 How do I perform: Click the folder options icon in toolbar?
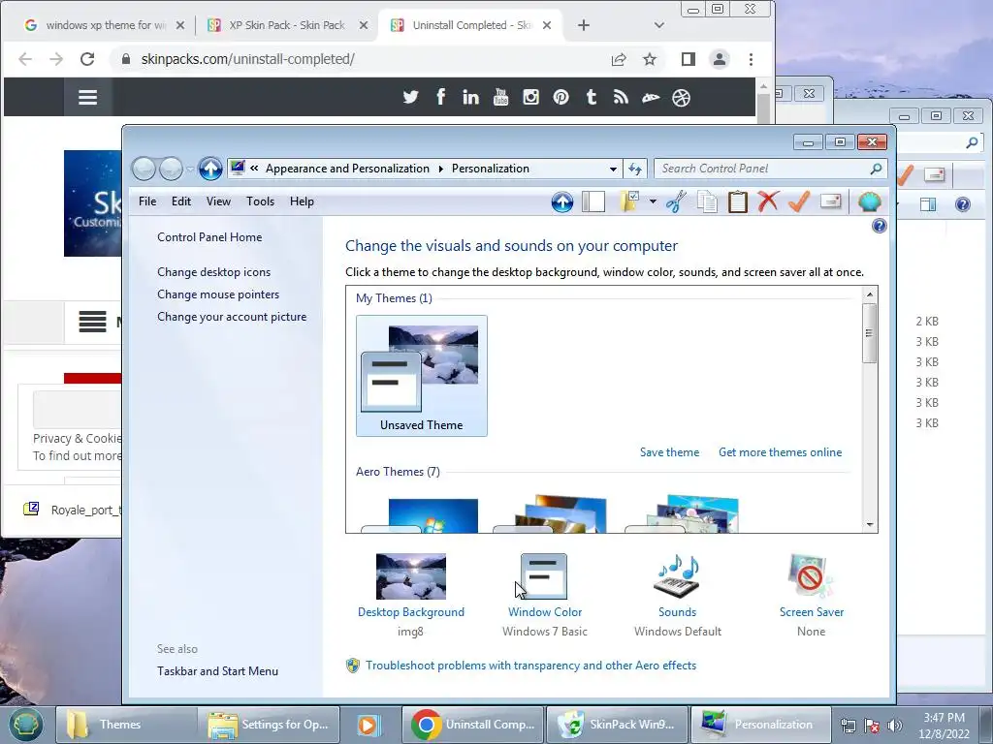[630, 201]
